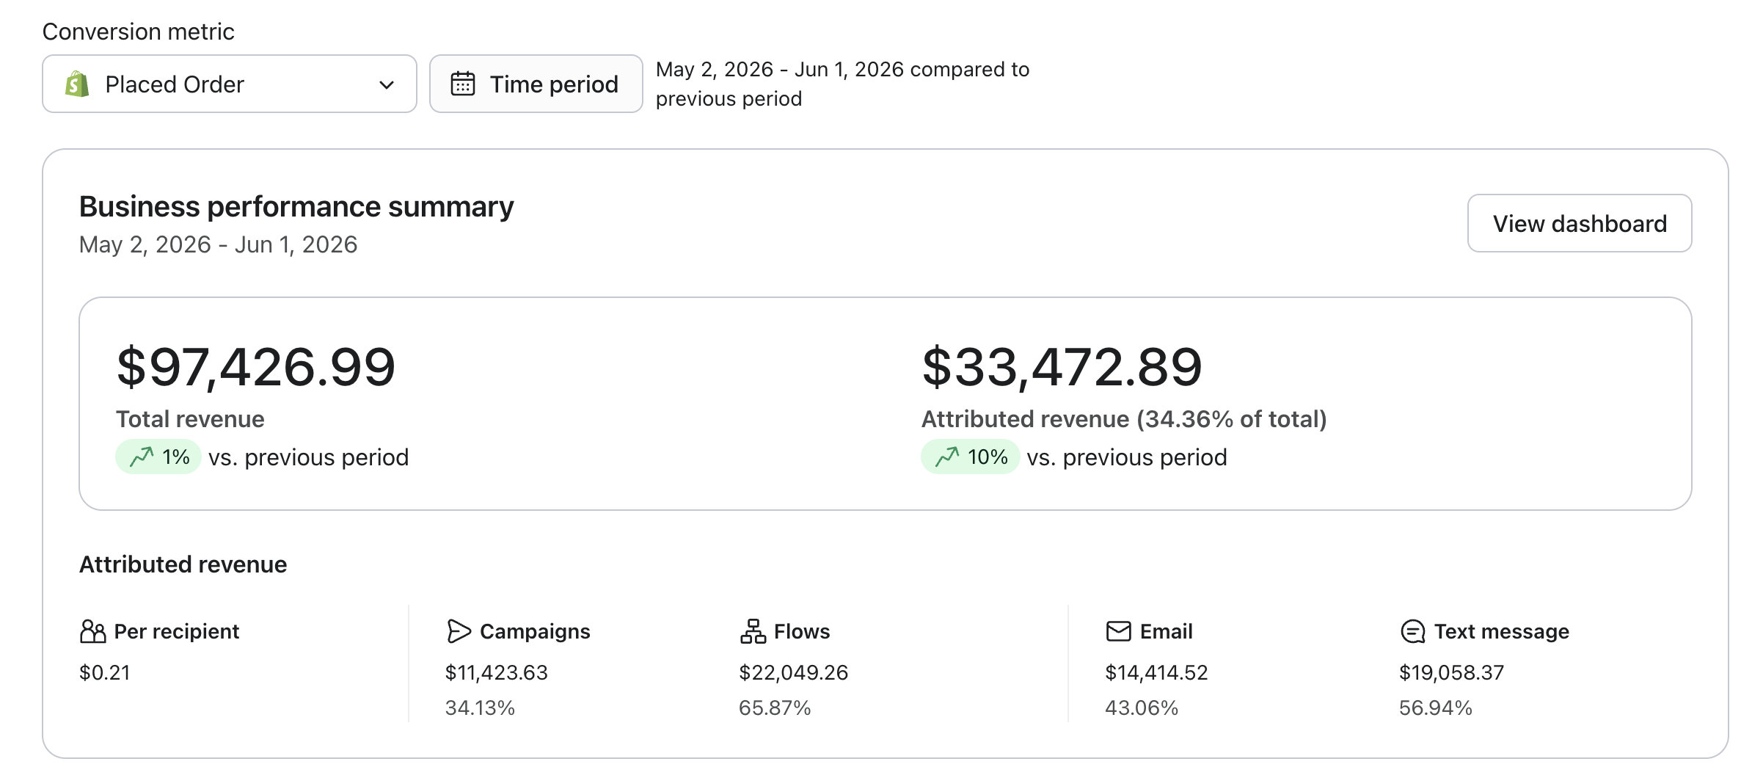Viewport: 1752px width, 778px height.
Task: Click the compared to previous period text
Action: click(843, 84)
